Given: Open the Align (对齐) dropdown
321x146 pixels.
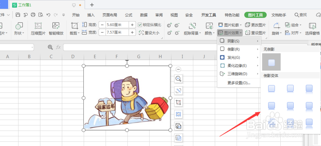Looking at the screenshot, I should (x=293, y=33).
